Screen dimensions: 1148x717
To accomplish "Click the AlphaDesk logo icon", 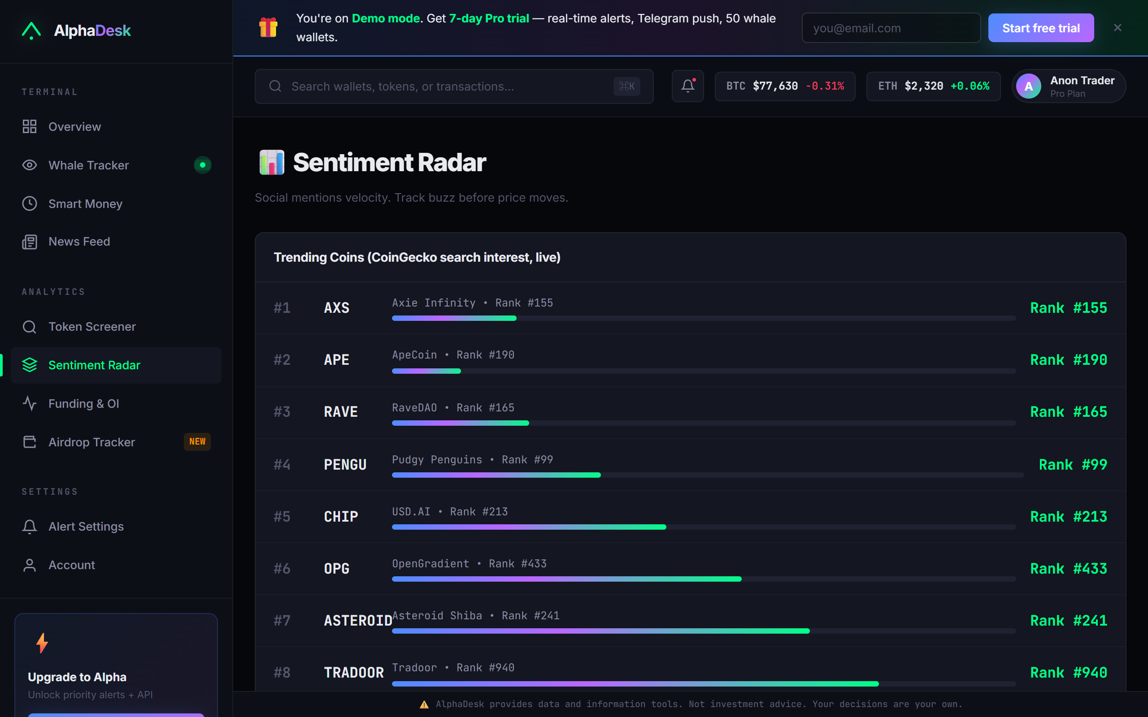I will (31, 30).
